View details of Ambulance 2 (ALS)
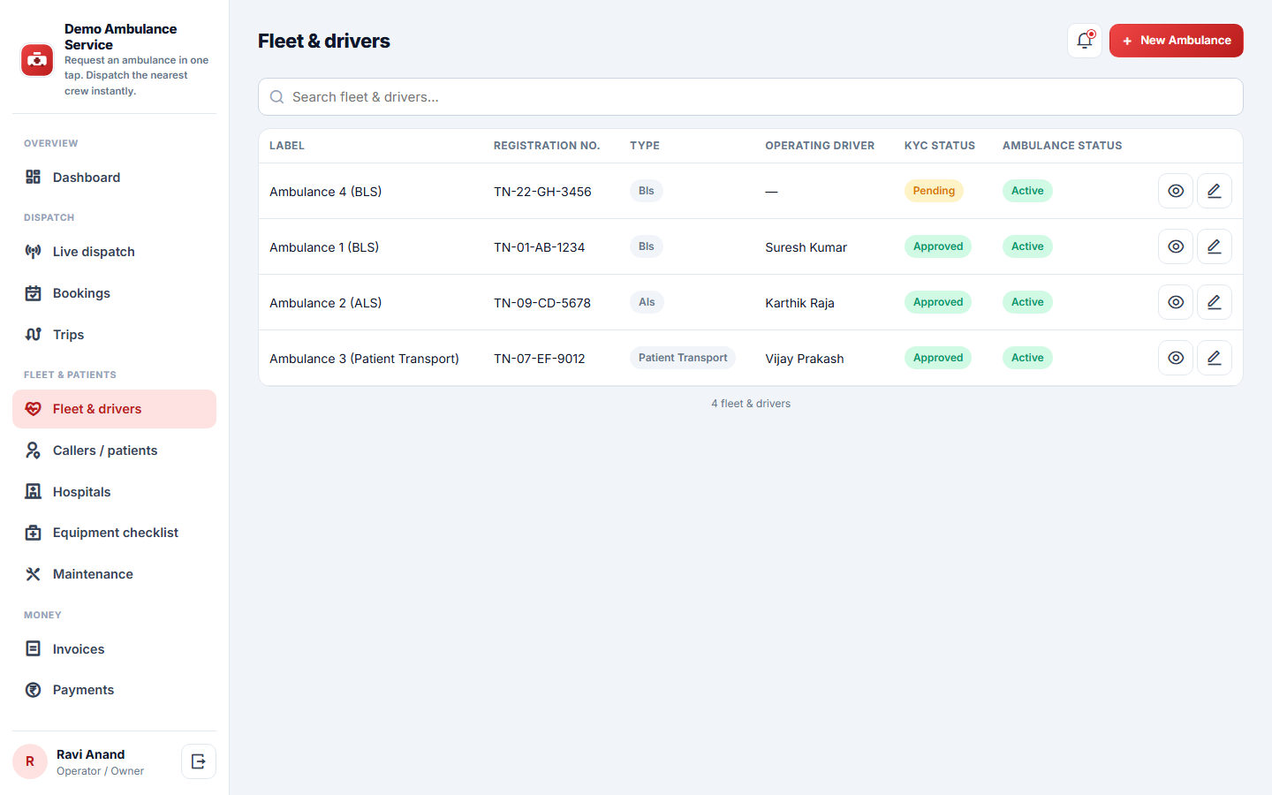 click(1176, 302)
